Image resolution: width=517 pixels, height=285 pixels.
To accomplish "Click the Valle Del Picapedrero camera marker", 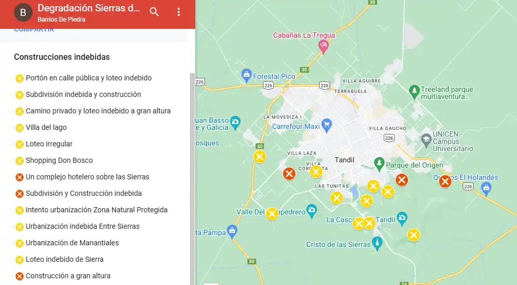I will tap(311, 210).
